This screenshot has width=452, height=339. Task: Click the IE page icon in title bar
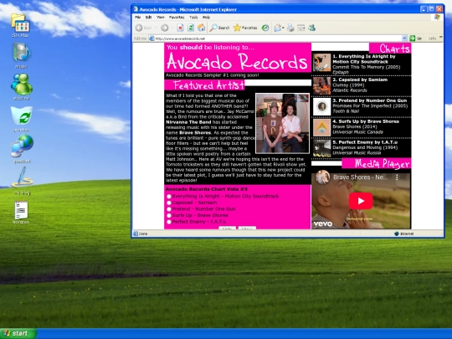click(136, 9)
